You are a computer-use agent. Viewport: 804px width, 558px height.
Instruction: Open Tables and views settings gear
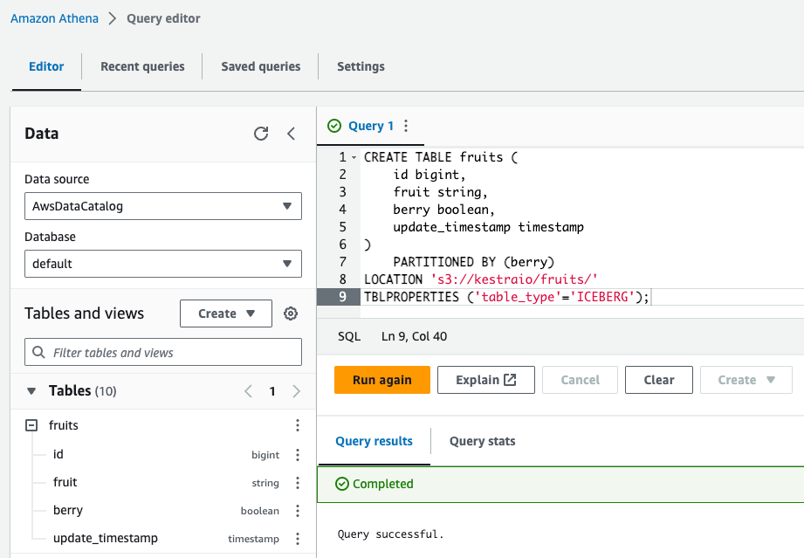(292, 313)
